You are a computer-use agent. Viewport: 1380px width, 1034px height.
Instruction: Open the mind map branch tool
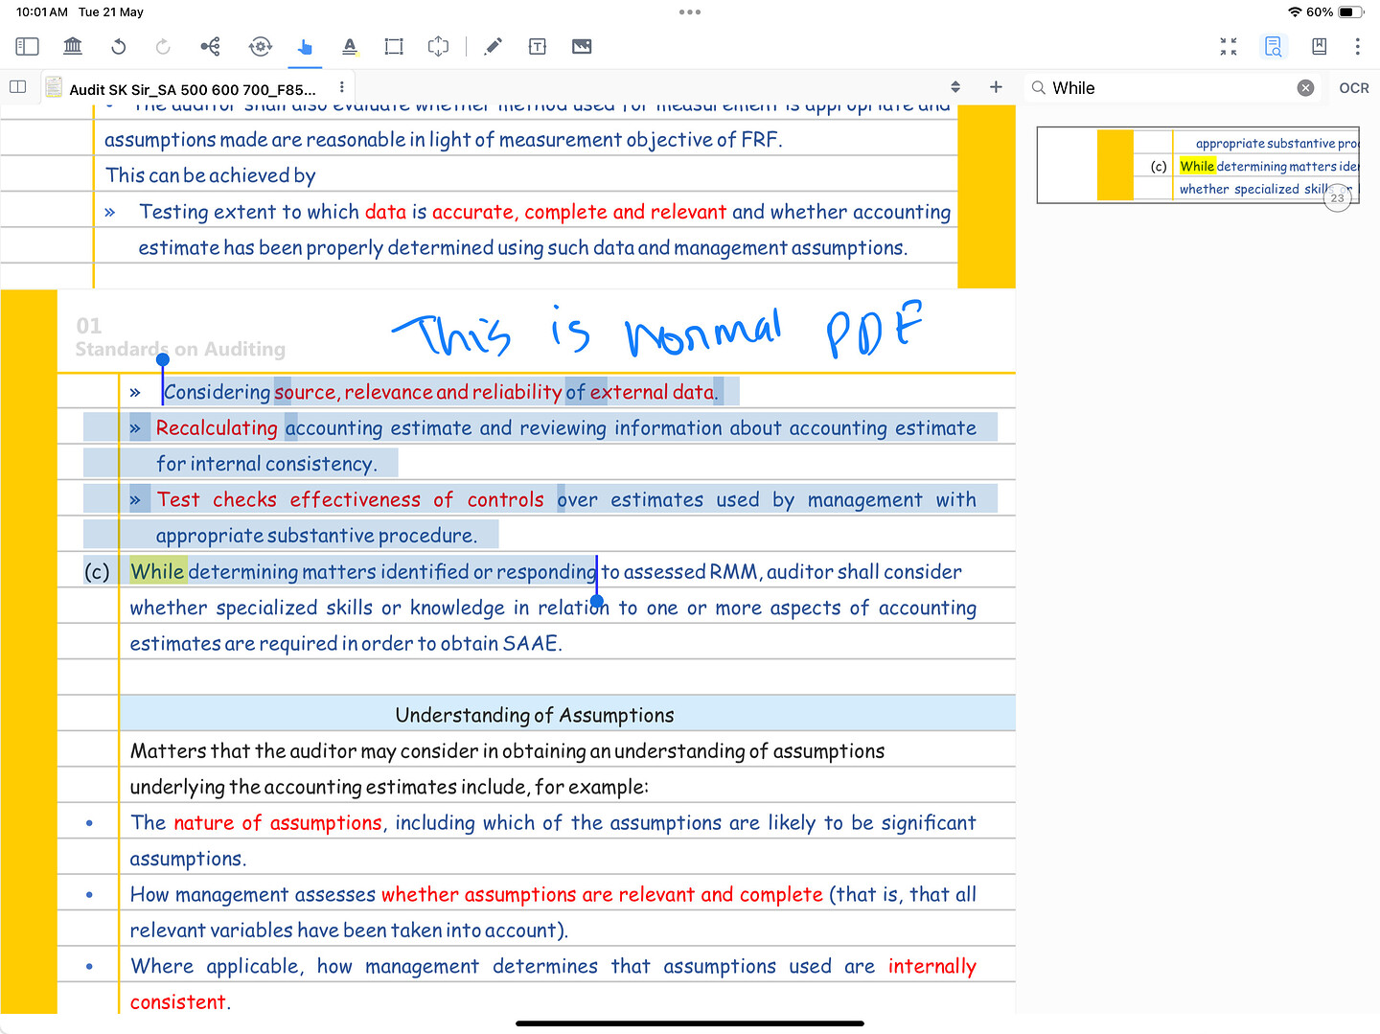[210, 46]
